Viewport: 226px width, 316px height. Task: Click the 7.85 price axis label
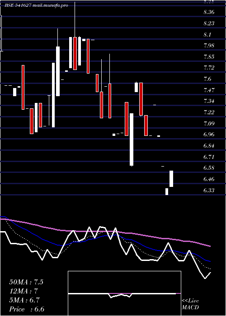[x=209, y=57]
